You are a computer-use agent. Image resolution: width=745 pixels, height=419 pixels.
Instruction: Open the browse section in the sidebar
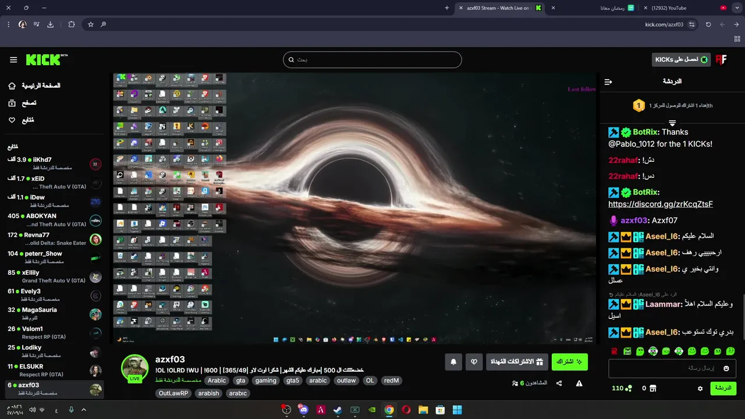click(22, 103)
